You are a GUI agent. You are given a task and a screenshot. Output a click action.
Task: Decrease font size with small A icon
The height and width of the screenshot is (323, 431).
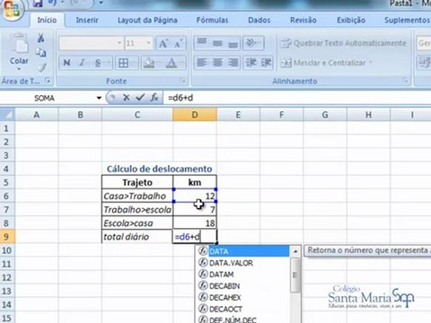(179, 44)
